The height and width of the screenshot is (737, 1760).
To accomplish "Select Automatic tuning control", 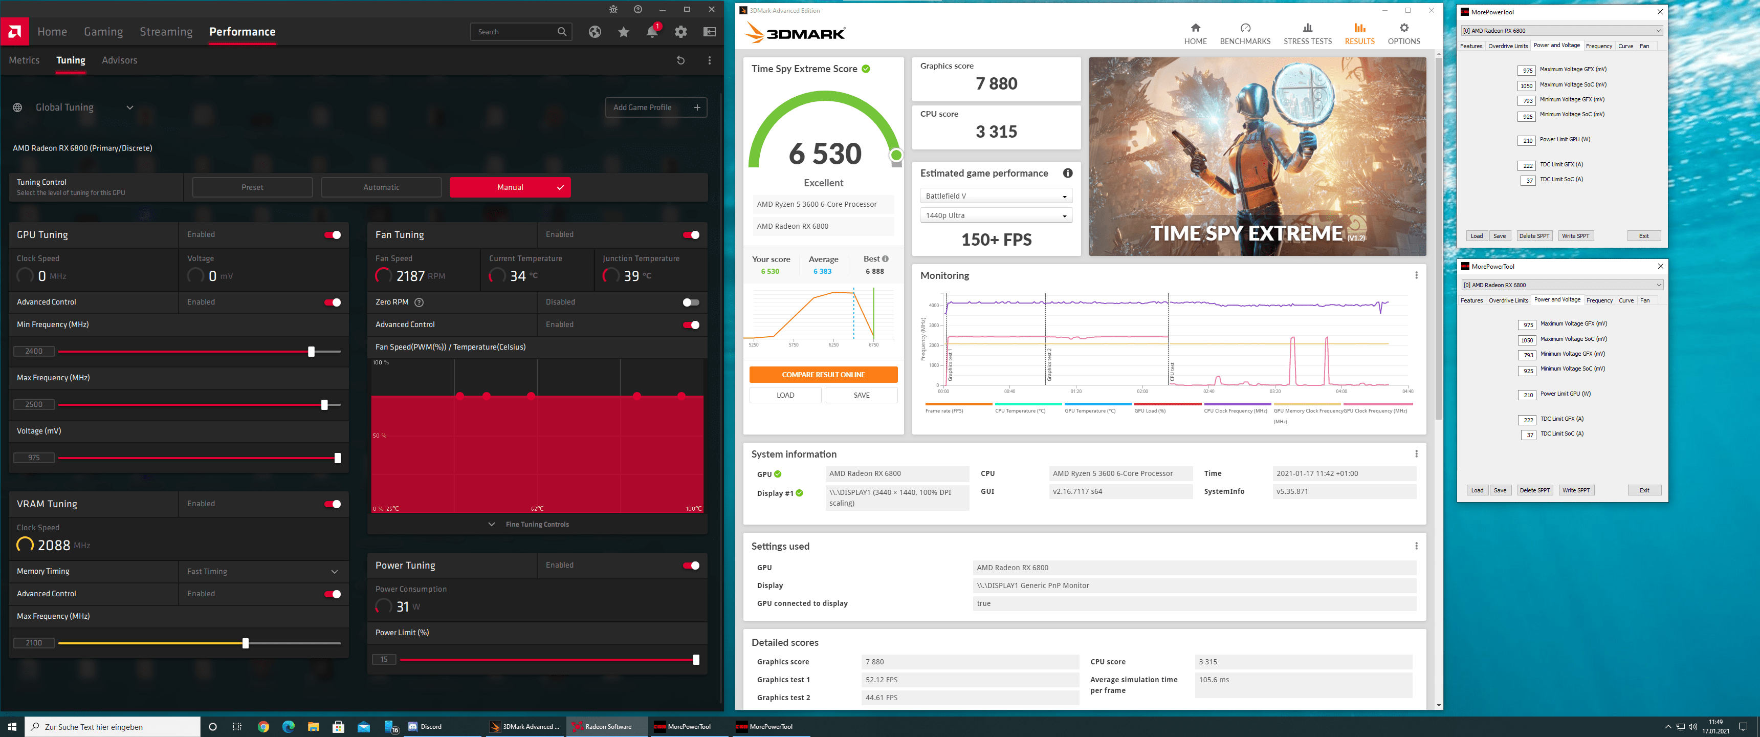I will (x=381, y=187).
